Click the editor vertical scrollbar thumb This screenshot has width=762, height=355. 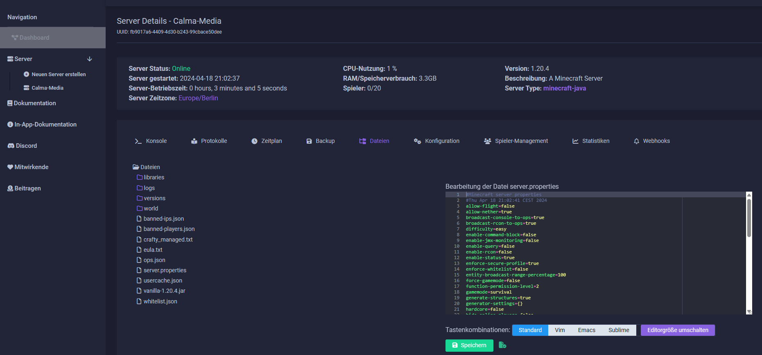(749, 218)
